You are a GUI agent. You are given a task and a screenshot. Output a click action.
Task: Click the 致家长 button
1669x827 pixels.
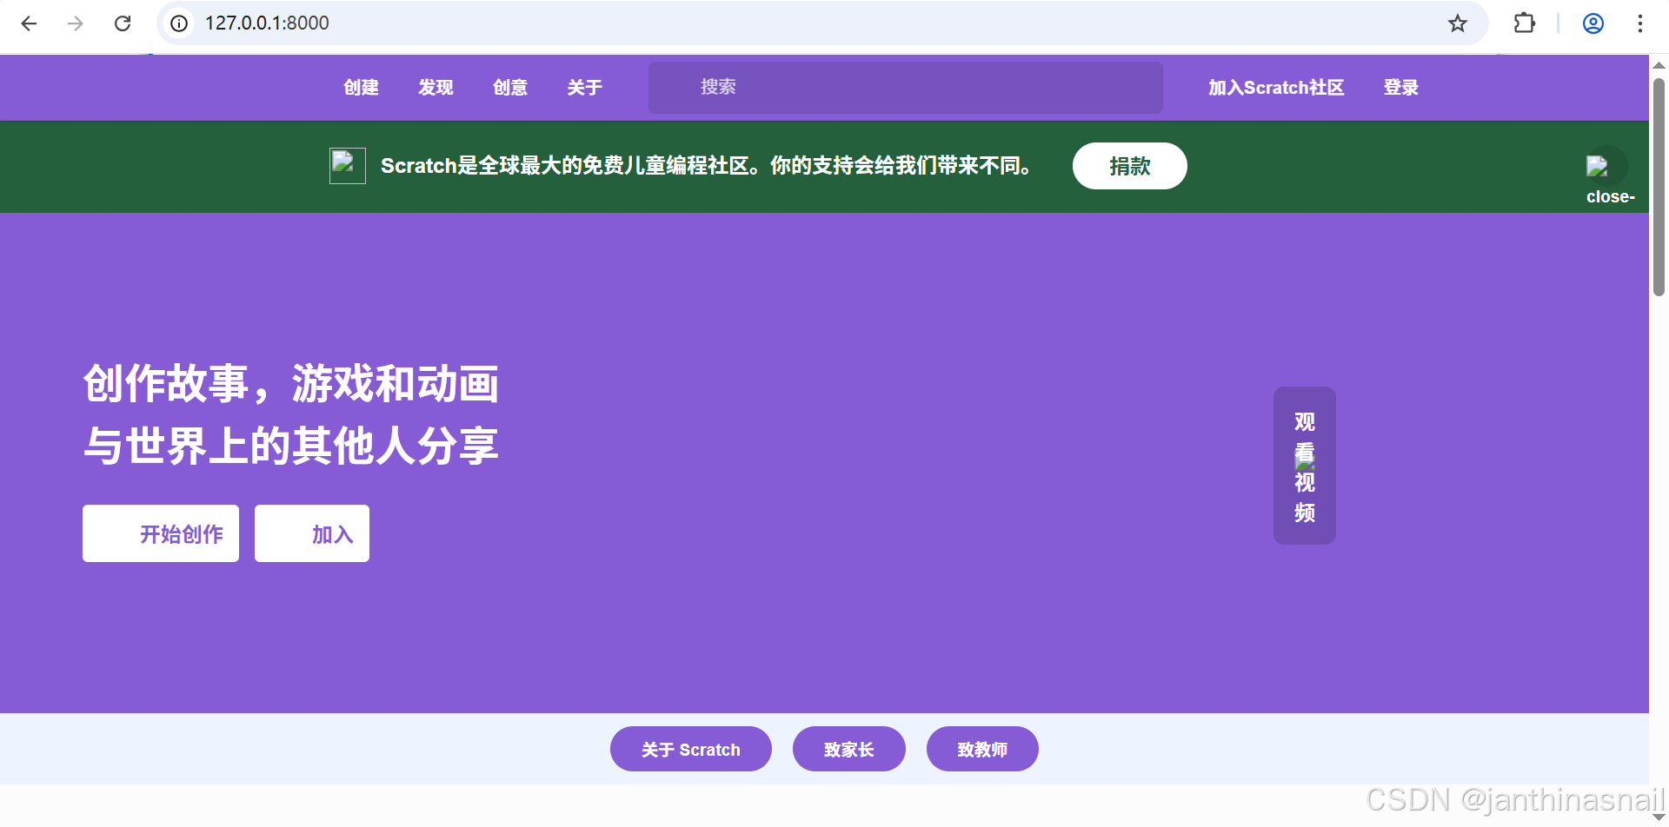849,749
